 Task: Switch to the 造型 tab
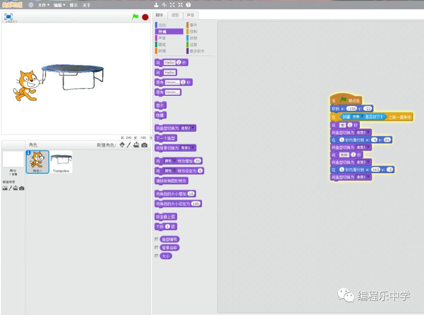click(175, 15)
